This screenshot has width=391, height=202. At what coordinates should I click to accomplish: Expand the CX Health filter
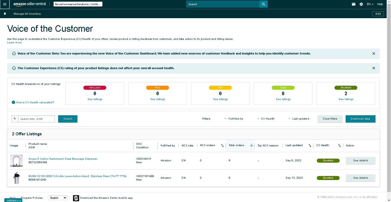(x=266, y=119)
